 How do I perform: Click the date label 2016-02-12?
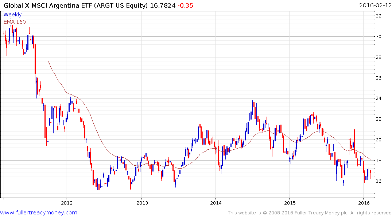tap(375, 5)
